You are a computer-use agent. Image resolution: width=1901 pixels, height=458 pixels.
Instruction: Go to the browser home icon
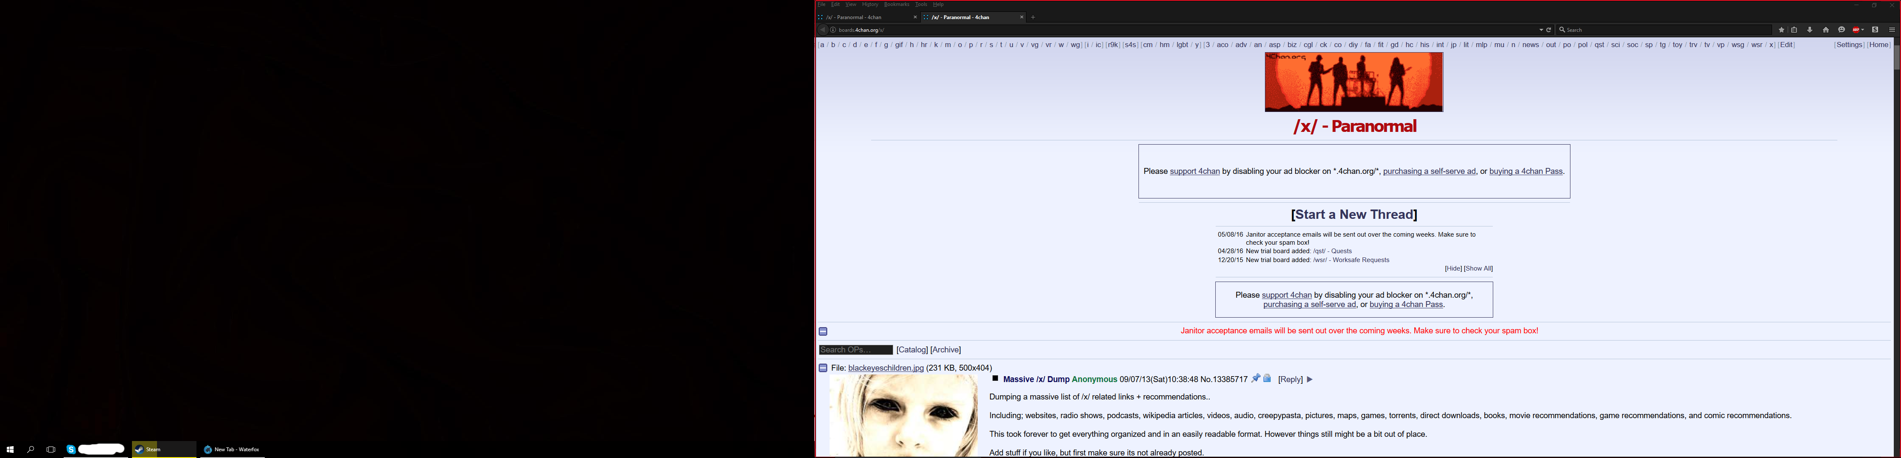click(x=1826, y=30)
